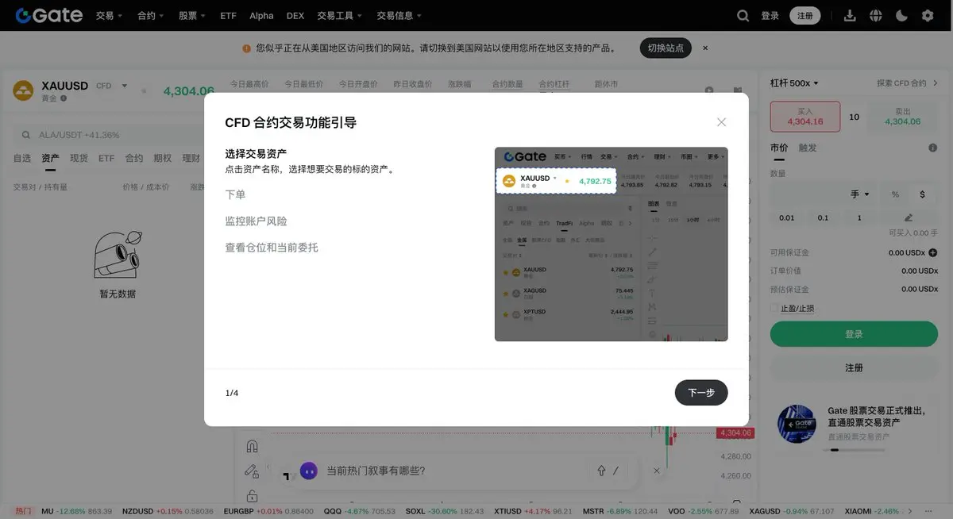The image size is (953, 519).
Task: Open the search magnifier in top bar
Action: (x=743, y=15)
